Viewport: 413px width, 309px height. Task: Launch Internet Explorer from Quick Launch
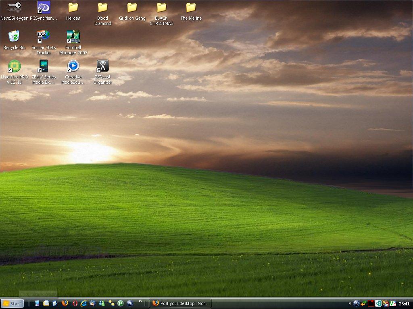tap(83, 303)
